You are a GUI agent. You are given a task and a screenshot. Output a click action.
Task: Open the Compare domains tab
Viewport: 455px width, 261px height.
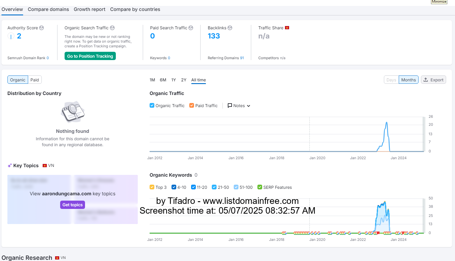pyautogui.click(x=48, y=9)
